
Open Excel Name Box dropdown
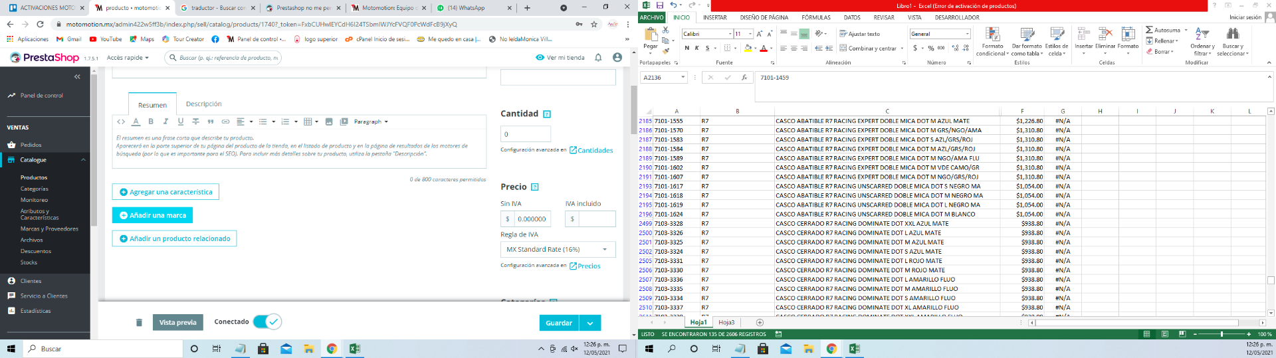(x=683, y=78)
